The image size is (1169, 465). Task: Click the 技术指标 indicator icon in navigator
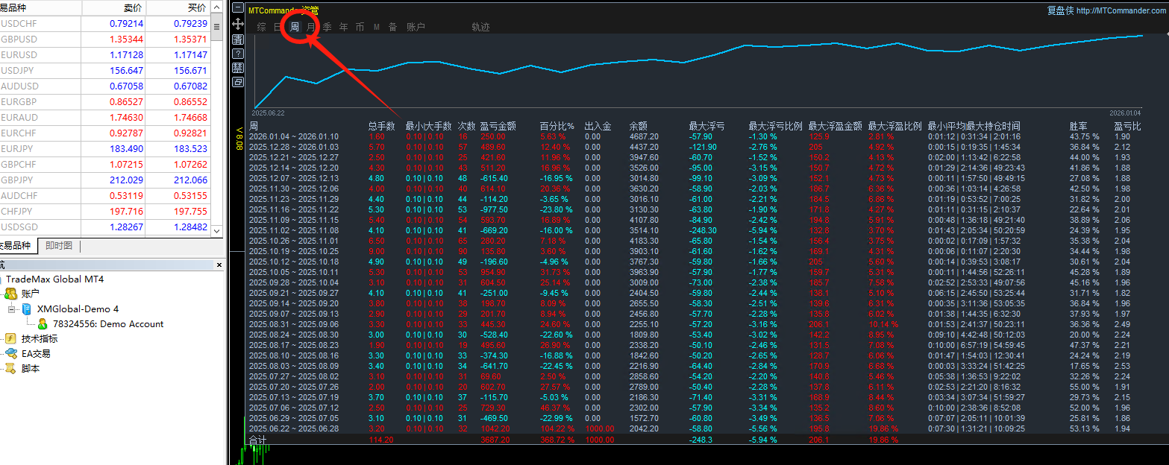tap(10, 338)
